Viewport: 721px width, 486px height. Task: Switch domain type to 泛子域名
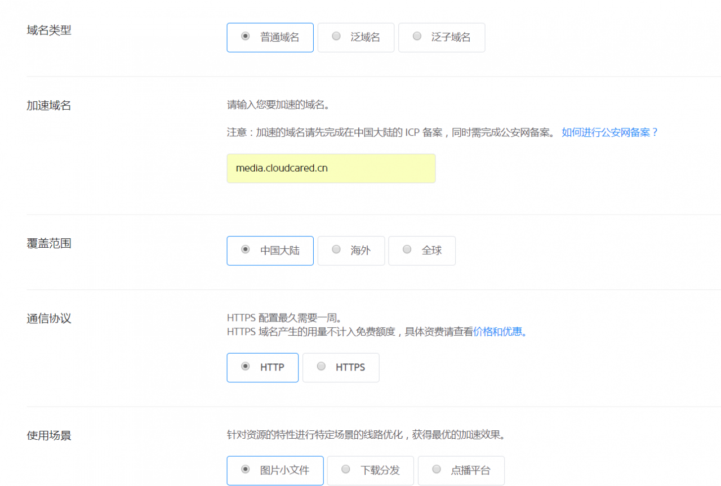[x=442, y=37]
